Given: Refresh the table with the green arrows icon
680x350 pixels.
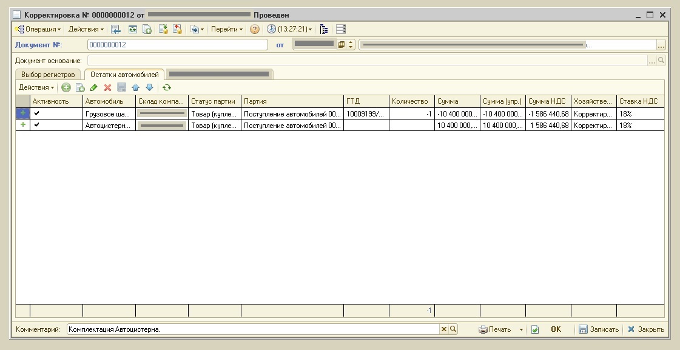Looking at the screenshot, I should (167, 87).
